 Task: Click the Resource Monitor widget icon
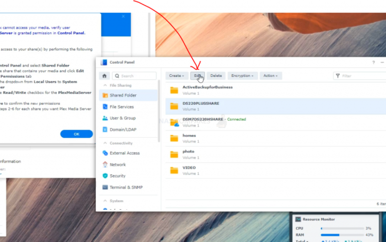298,219
